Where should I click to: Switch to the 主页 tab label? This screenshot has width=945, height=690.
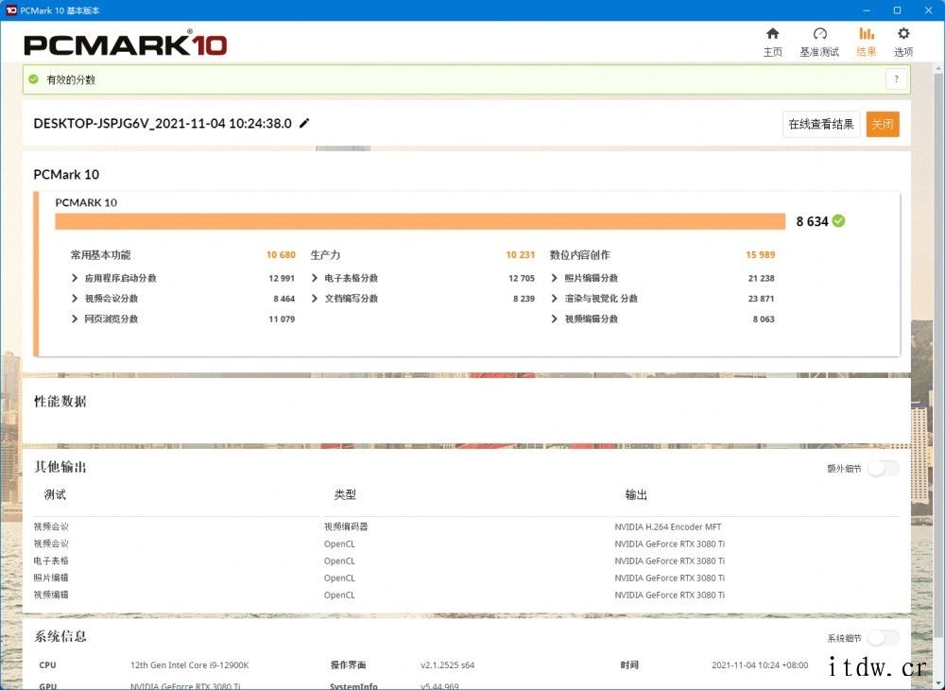pos(773,52)
